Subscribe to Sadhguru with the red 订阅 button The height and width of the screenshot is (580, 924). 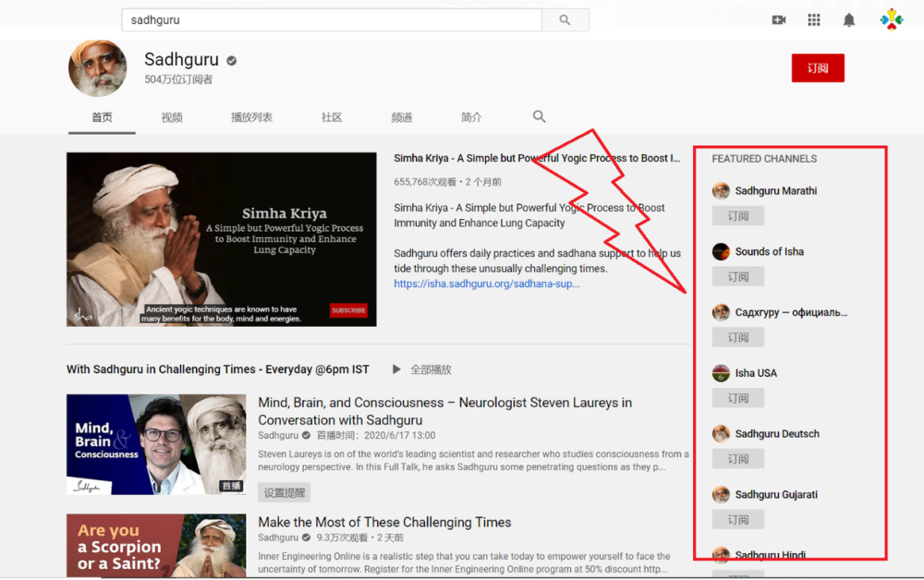(x=818, y=67)
